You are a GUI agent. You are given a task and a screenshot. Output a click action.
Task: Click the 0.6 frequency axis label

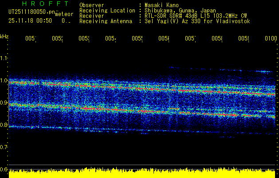pyautogui.click(x=4, y=169)
